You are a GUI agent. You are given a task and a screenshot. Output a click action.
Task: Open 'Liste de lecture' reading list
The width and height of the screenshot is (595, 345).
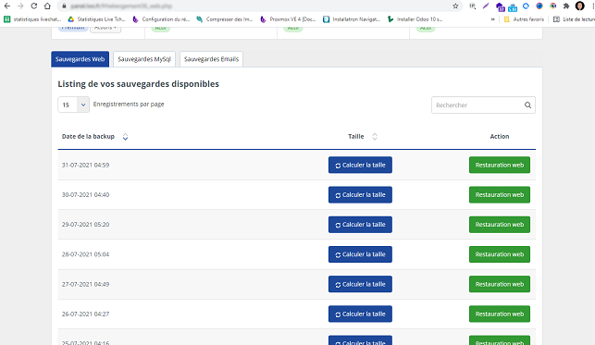574,18
